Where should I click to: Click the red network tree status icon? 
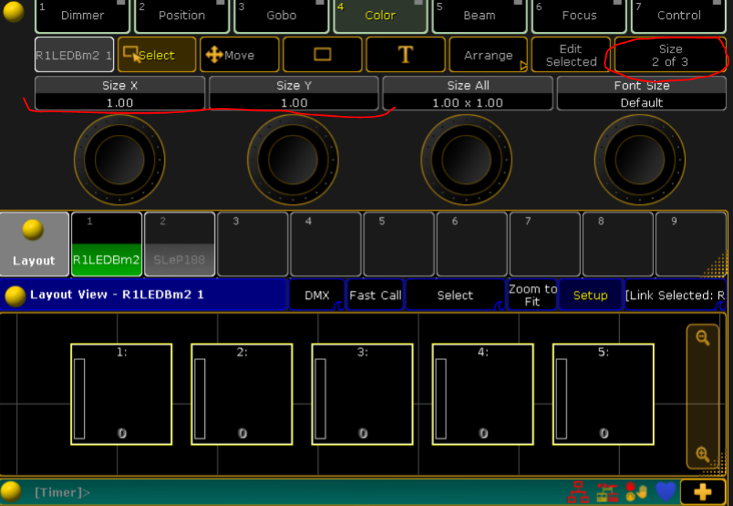click(578, 492)
